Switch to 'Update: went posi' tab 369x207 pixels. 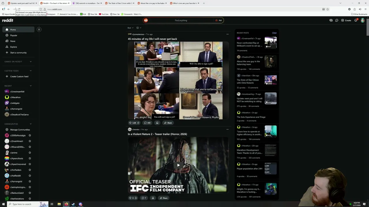click(x=22, y=3)
